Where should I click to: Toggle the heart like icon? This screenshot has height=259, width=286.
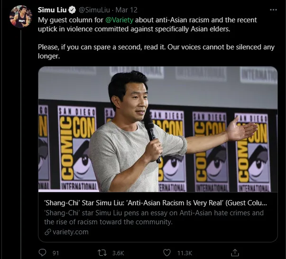tap(167, 252)
